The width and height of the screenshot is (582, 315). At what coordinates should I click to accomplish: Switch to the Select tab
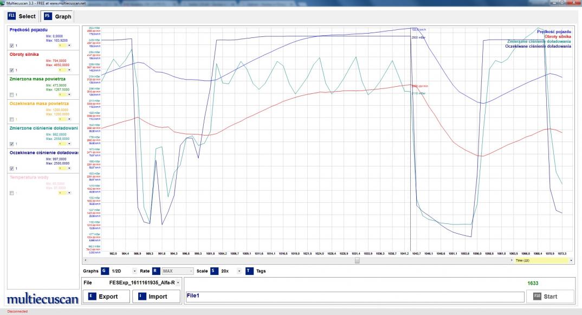click(x=22, y=16)
